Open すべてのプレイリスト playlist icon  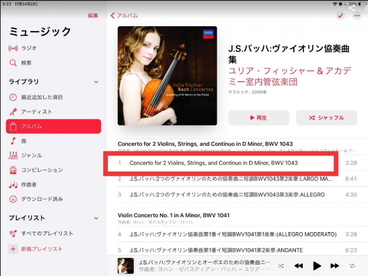(13, 233)
